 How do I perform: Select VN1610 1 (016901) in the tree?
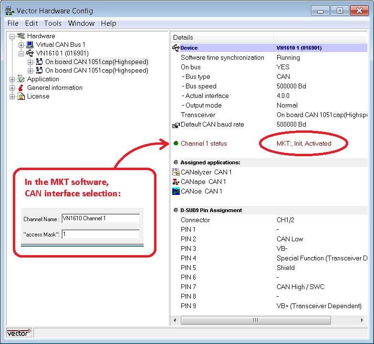[62, 54]
